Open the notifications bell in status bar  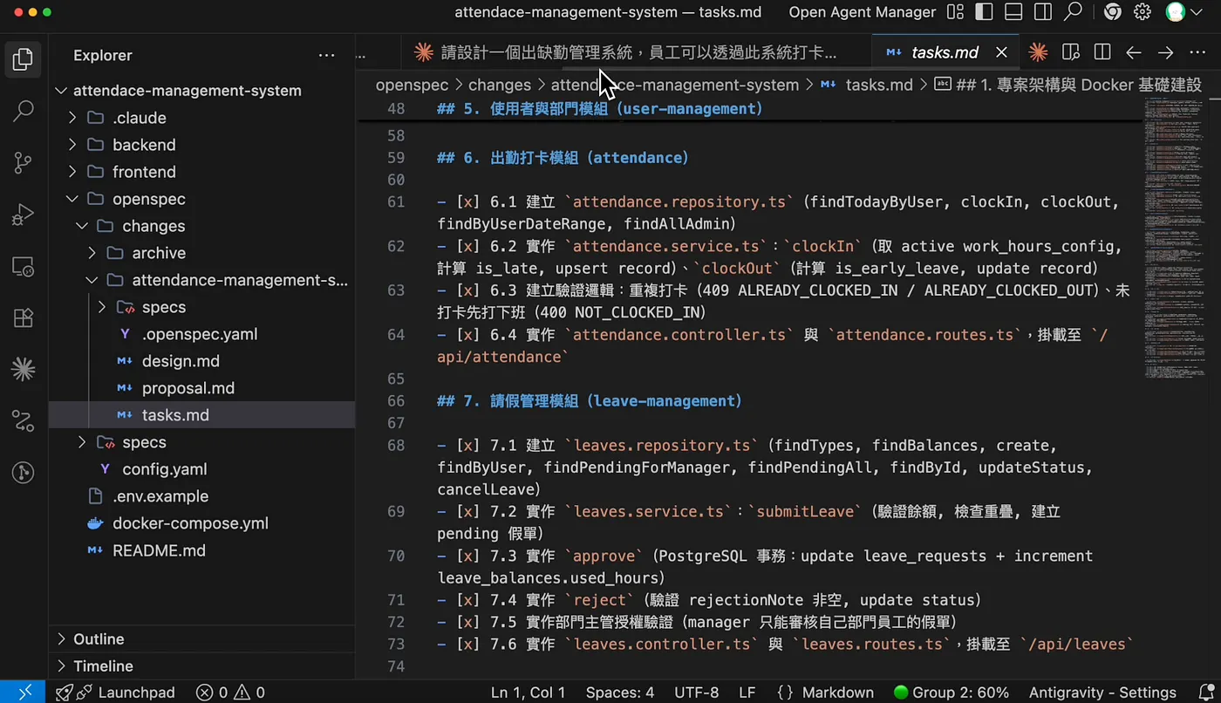click(1207, 693)
